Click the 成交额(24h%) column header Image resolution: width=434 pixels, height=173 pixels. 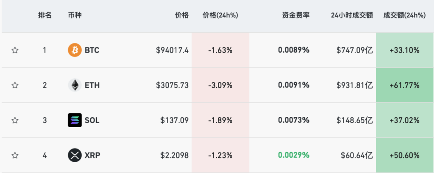coord(404,15)
